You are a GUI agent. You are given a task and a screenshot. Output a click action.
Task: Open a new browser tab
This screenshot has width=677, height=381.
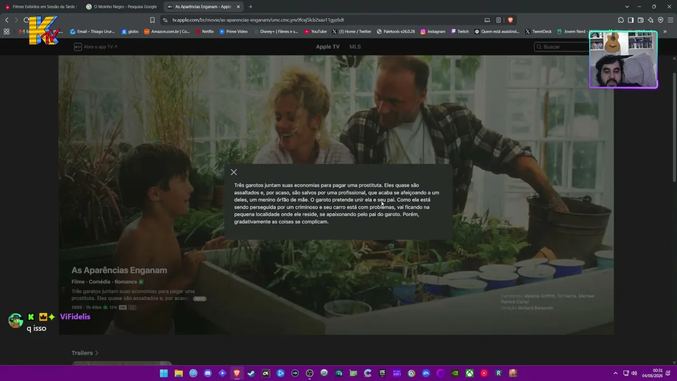point(251,7)
